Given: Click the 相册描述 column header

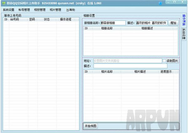Looking at the screenshot, I should click(147, 28).
